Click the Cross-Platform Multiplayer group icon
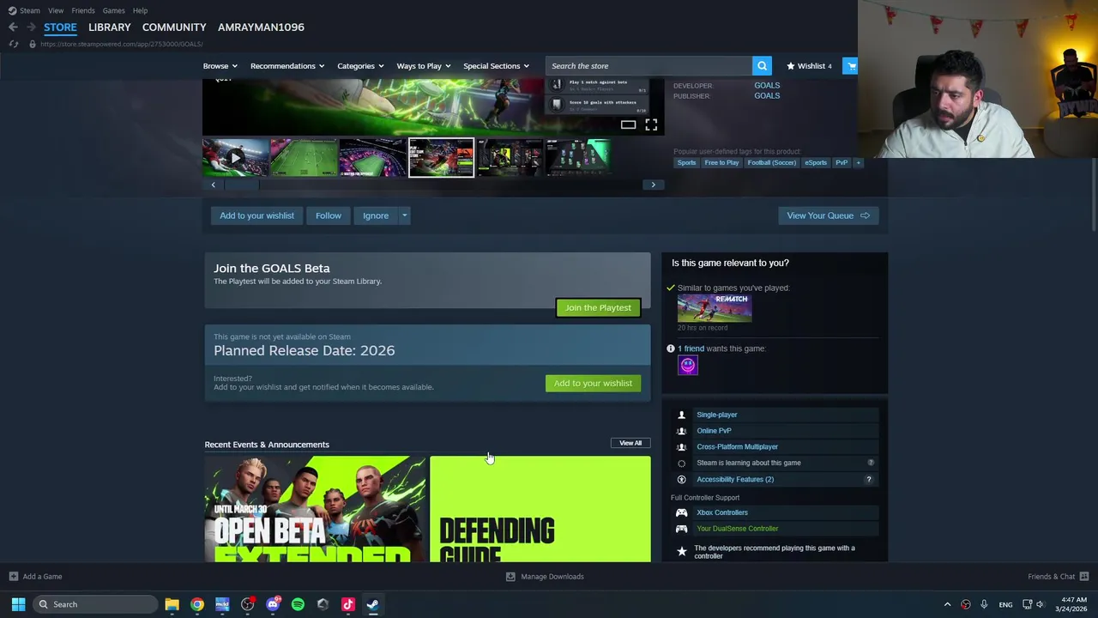This screenshot has width=1098, height=618. (x=681, y=447)
